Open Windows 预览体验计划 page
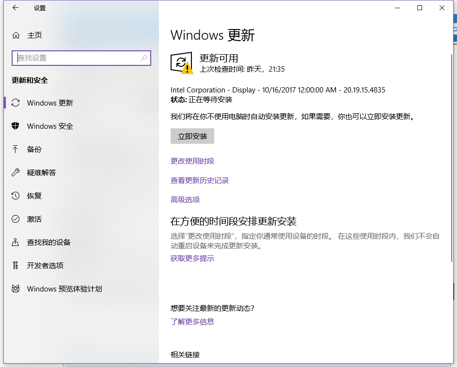Viewport: 457px width, 367px height. pos(64,289)
